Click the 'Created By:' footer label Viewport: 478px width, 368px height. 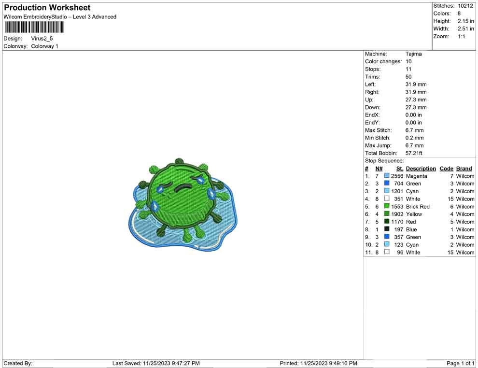point(18,363)
